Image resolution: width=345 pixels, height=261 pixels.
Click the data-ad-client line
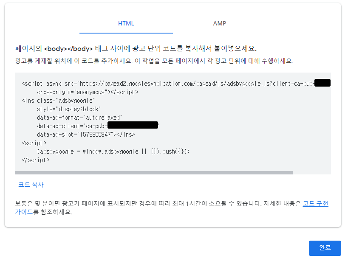point(97,126)
